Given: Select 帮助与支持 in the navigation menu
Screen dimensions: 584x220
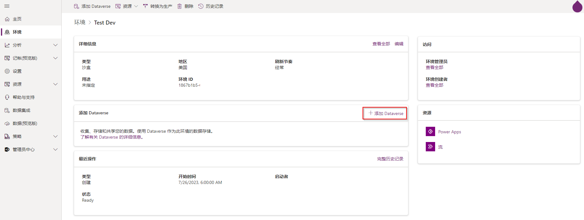Looking at the screenshot, I should pos(24,97).
